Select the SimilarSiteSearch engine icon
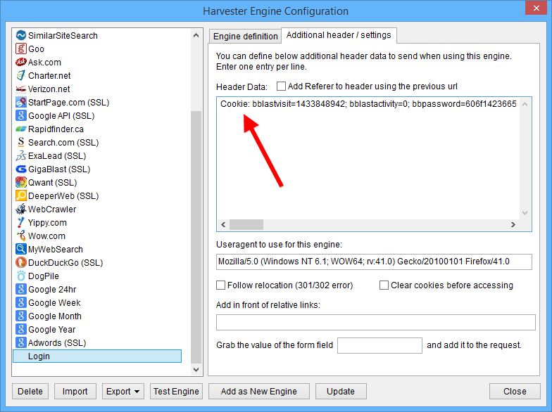Screen dimensions: 552x412 [21, 35]
